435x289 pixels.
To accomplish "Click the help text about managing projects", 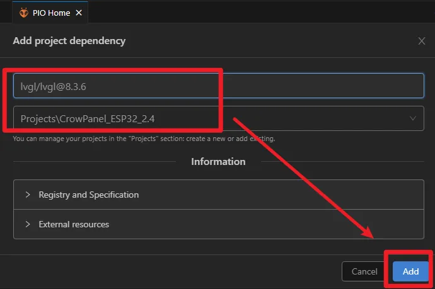I will 144,139.
